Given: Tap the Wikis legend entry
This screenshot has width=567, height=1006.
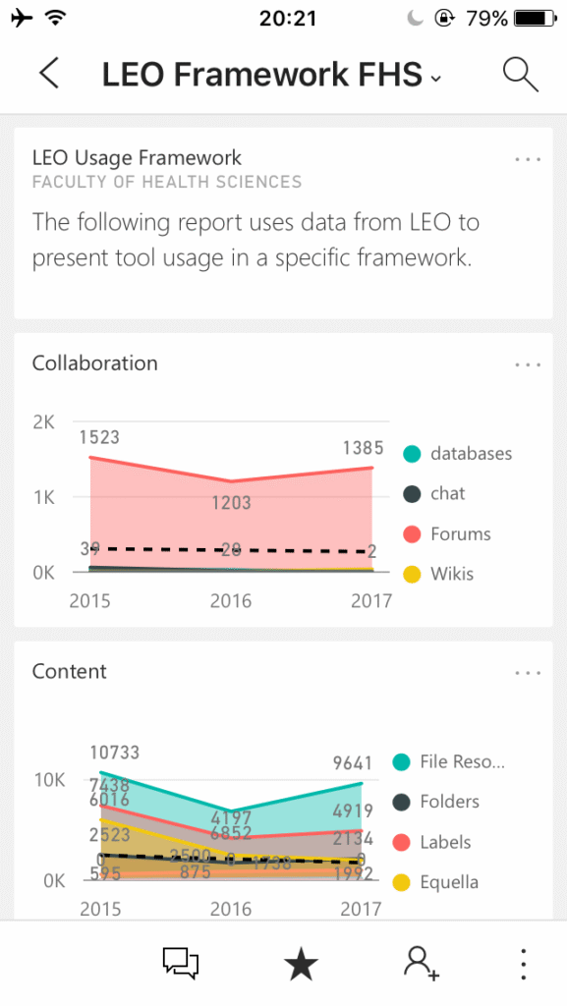Looking at the screenshot, I should (x=438, y=574).
